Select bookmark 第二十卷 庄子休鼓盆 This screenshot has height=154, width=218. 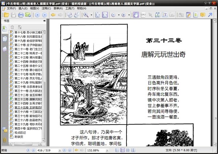(x=28, y=45)
